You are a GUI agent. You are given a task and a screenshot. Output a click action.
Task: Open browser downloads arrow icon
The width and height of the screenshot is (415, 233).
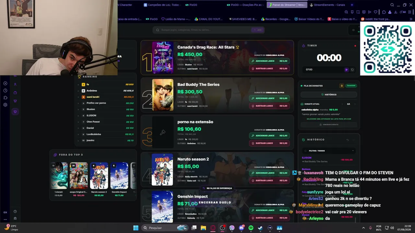coord(396,12)
